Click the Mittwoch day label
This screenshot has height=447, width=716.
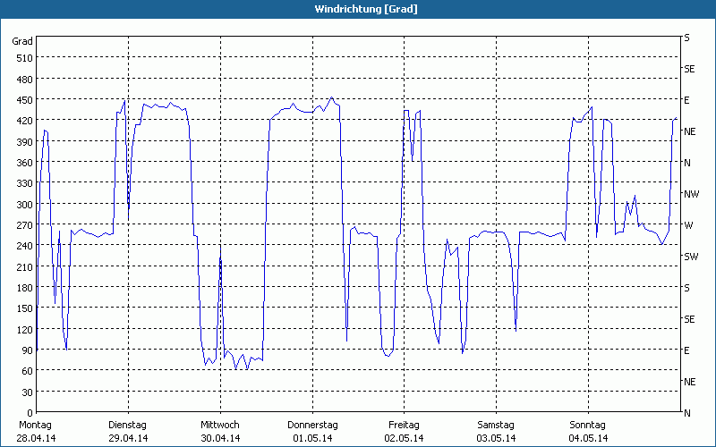click(219, 425)
